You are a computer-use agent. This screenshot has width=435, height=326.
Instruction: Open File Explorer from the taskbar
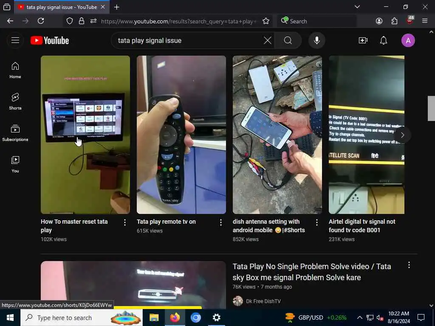pos(154,318)
